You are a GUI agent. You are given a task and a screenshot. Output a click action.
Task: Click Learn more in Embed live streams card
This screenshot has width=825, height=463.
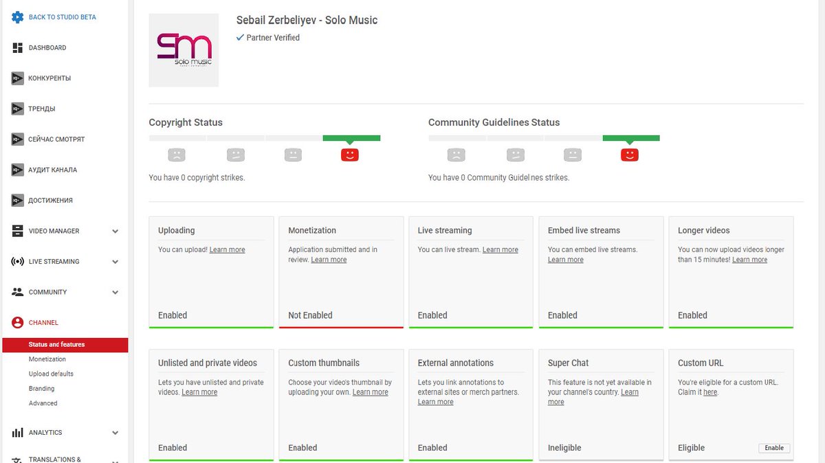566,260
